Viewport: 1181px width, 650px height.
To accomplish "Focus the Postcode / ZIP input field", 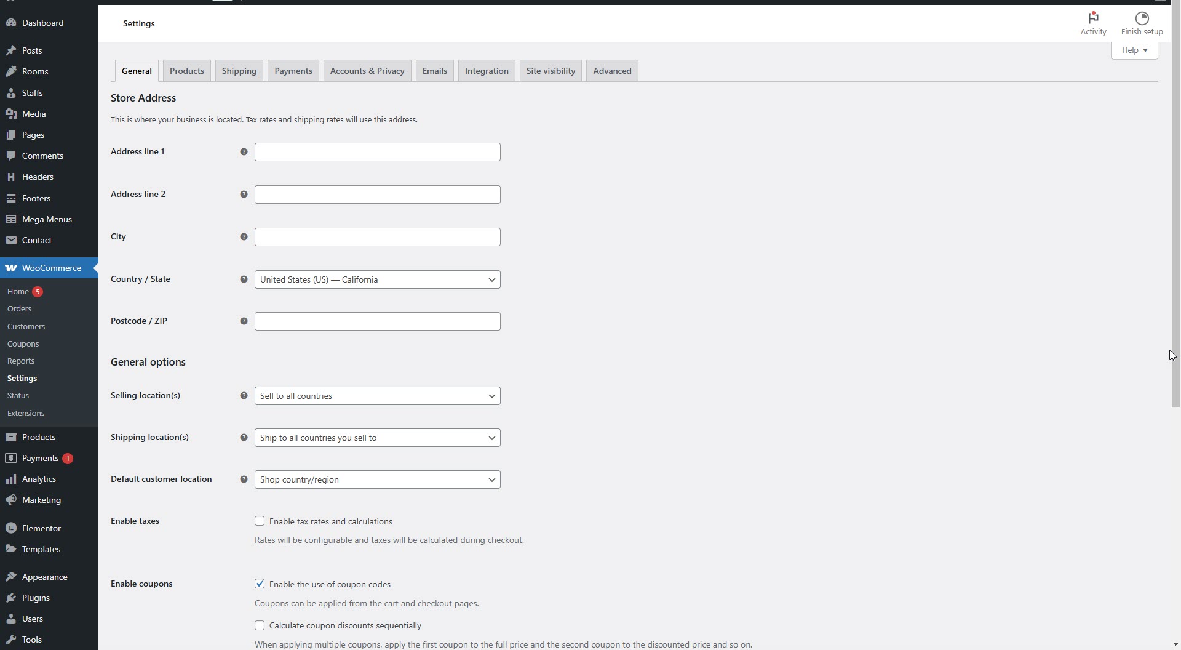I will pyautogui.click(x=377, y=321).
